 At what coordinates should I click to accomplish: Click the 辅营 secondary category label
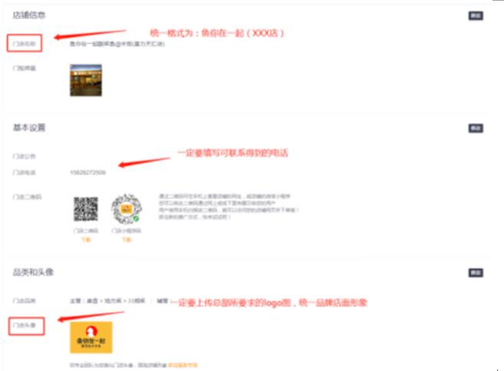click(x=163, y=301)
